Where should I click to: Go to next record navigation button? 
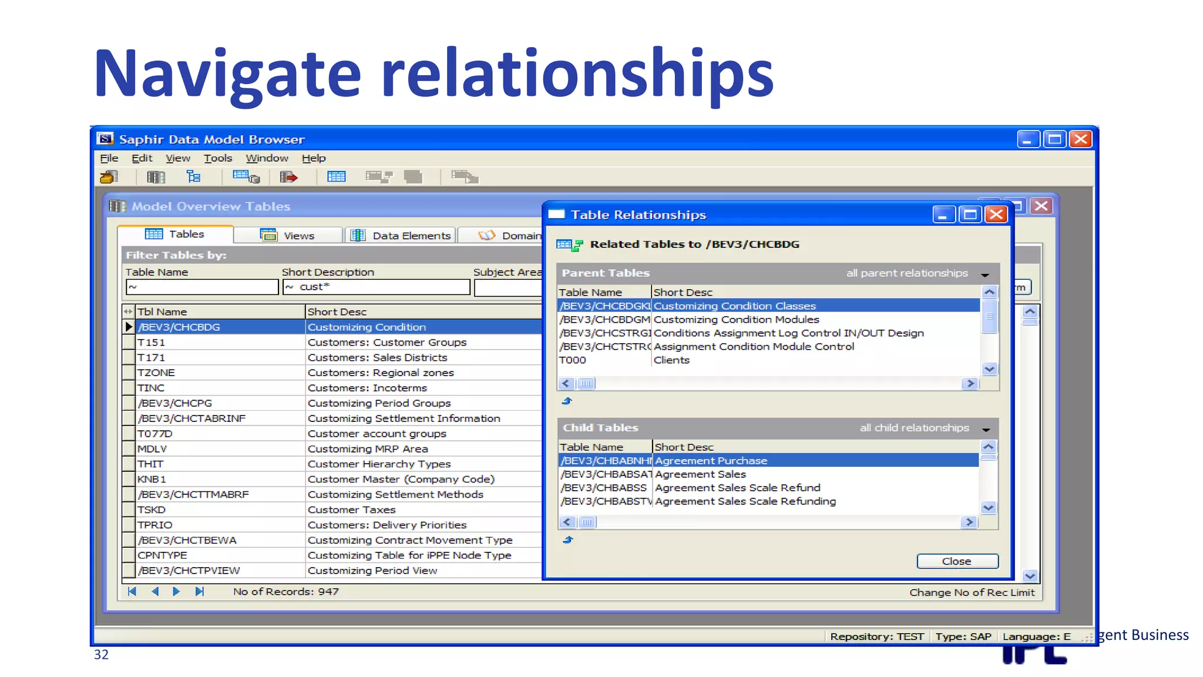(176, 592)
